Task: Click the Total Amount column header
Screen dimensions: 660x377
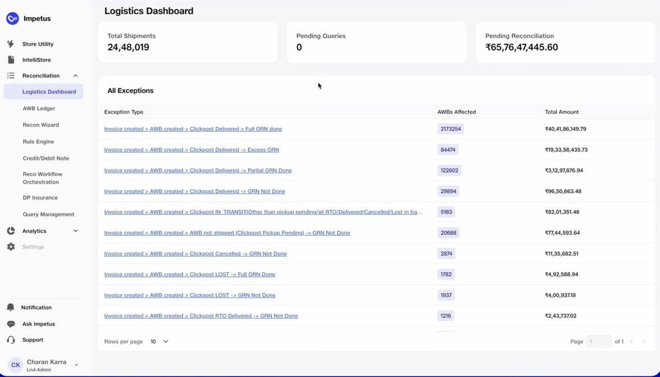Action: (x=562, y=112)
